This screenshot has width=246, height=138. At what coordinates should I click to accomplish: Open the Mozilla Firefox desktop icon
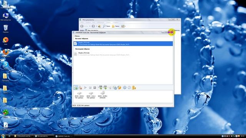tap(6, 53)
